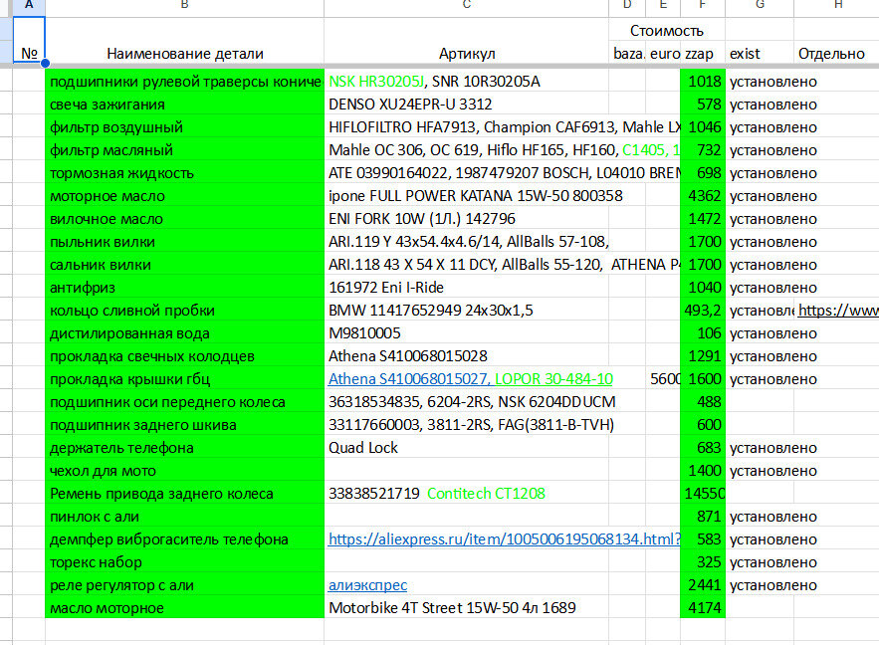Image resolution: width=879 pixels, height=645 pixels.
Task: Select price cell 1472
Action: coord(703,219)
